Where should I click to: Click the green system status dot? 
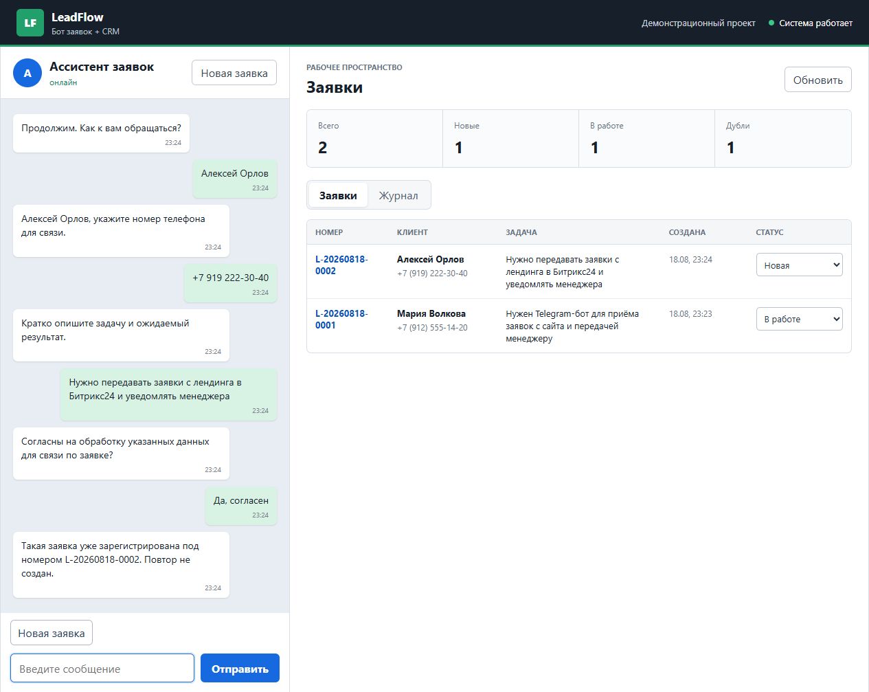pos(771,23)
